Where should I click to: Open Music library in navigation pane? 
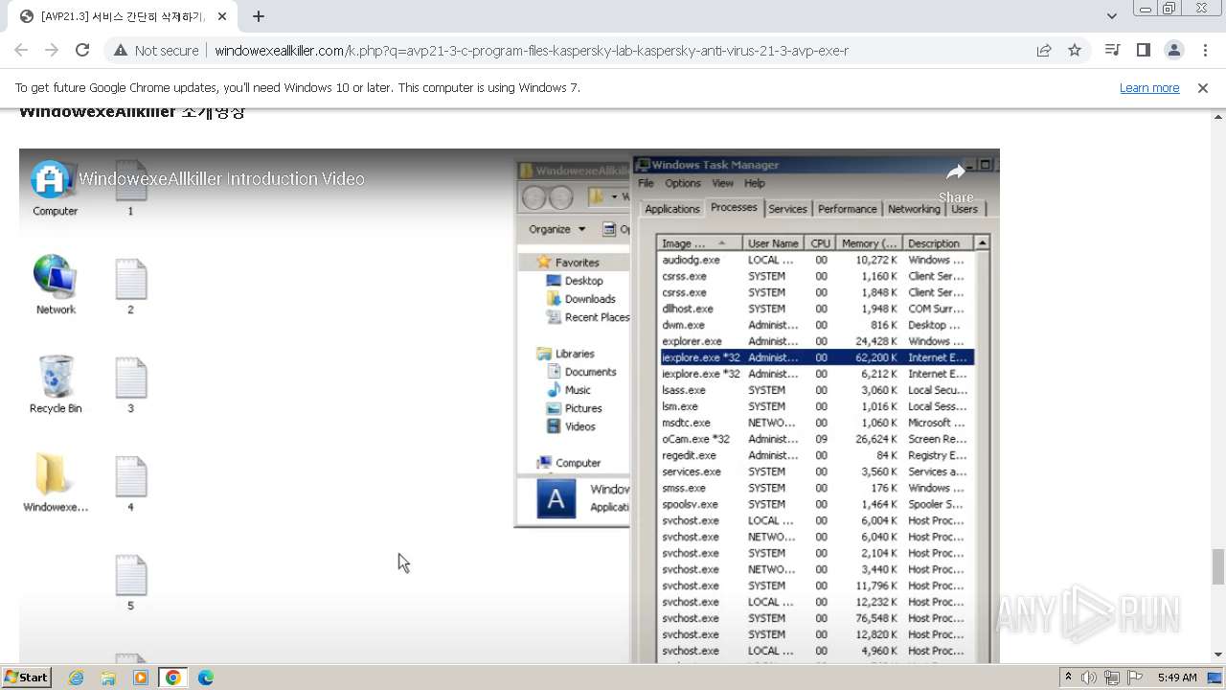(x=569, y=390)
